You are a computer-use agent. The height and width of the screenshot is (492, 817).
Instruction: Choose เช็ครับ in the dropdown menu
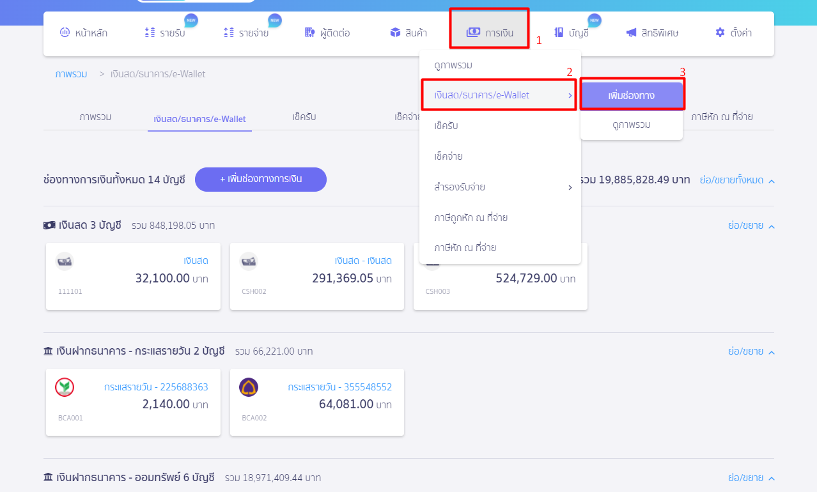[x=446, y=126]
